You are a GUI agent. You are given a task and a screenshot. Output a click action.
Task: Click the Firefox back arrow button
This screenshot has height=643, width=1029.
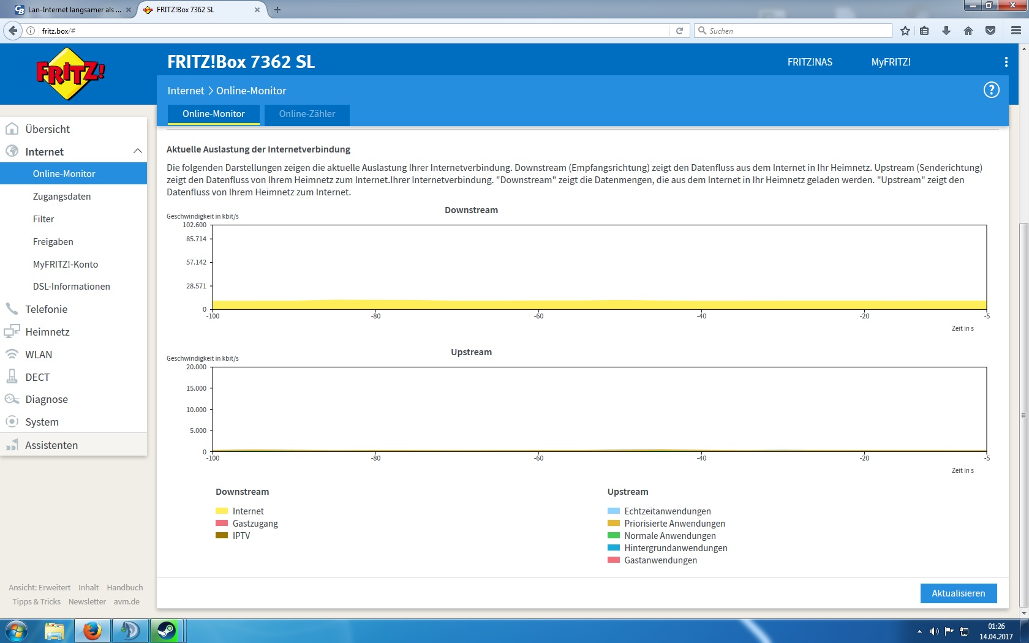(x=13, y=31)
